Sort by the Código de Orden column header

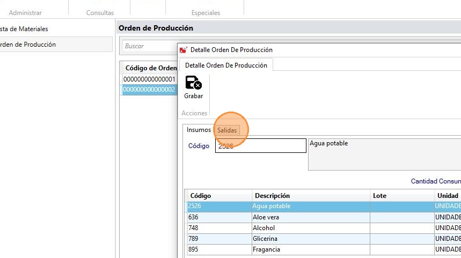coord(150,68)
